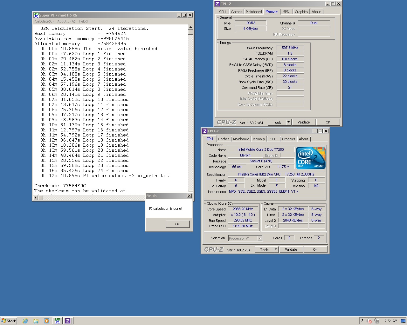Switch to CPU-Z taskbar icon
The height and width of the screenshot is (325, 407).
67,321
